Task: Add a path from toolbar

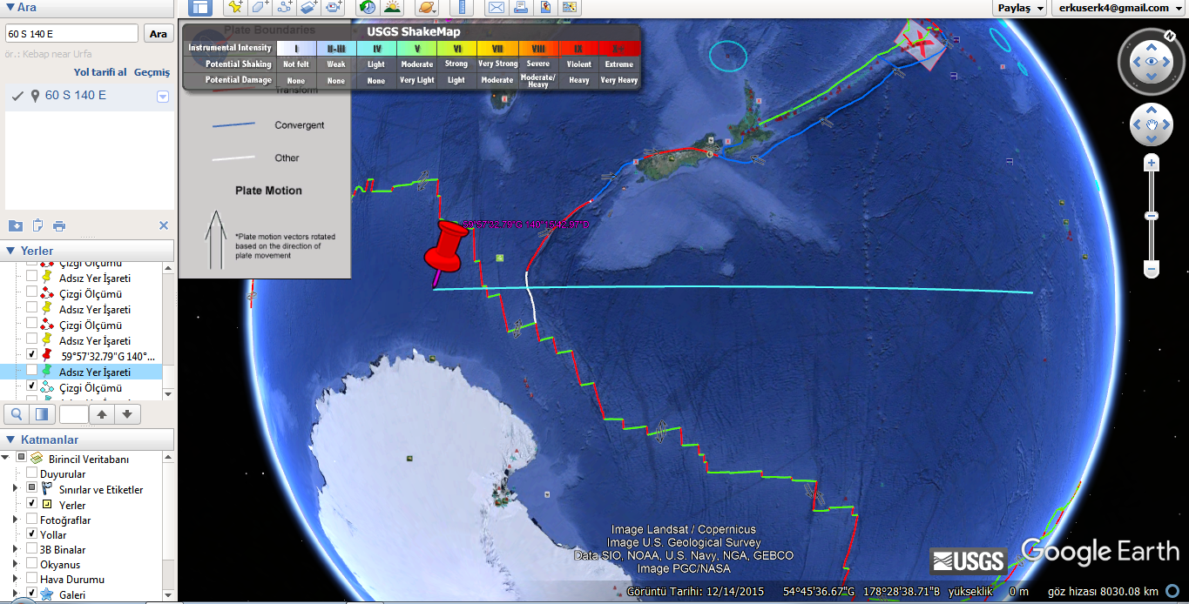Action: click(284, 8)
